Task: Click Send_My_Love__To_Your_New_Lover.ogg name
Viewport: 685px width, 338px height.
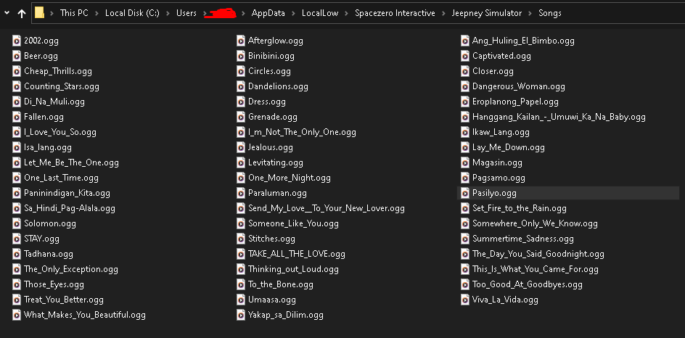Action: [x=327, y=208]
